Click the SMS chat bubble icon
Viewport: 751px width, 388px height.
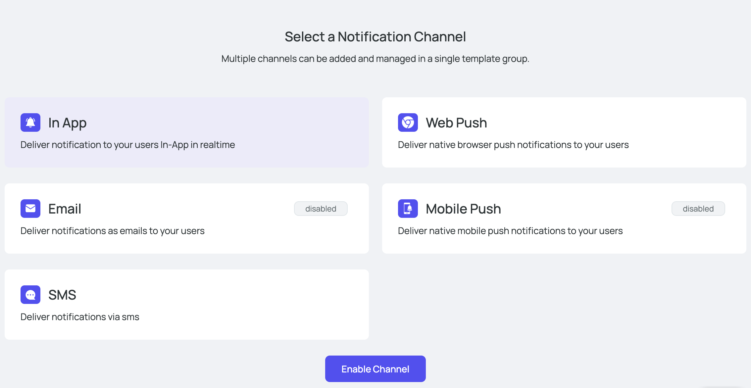coord(30,295)
